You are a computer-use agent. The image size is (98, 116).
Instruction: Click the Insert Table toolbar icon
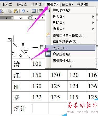coord(34,11)
